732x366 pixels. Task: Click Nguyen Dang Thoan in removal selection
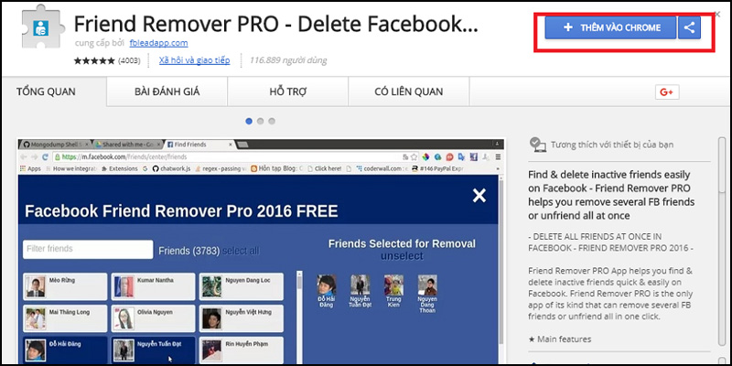427,294
